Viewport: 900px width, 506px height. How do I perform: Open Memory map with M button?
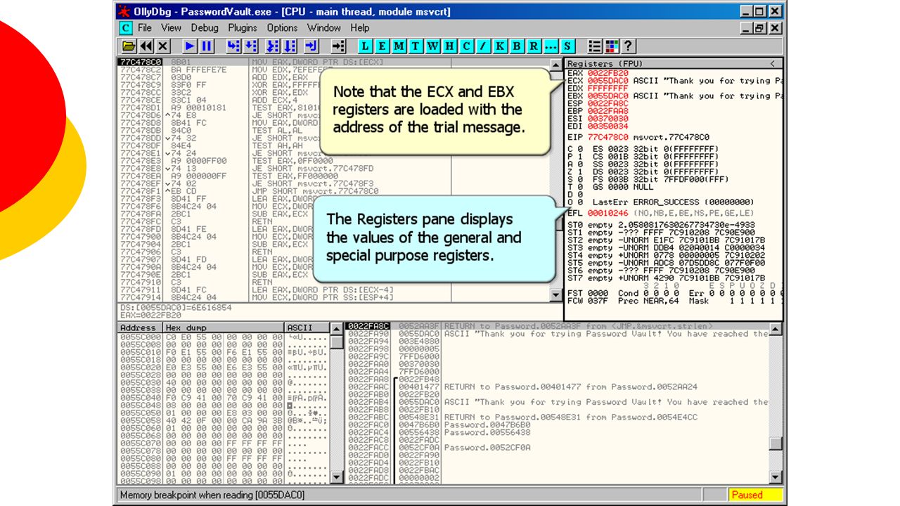pyautogui.click(x=399, y=46)
